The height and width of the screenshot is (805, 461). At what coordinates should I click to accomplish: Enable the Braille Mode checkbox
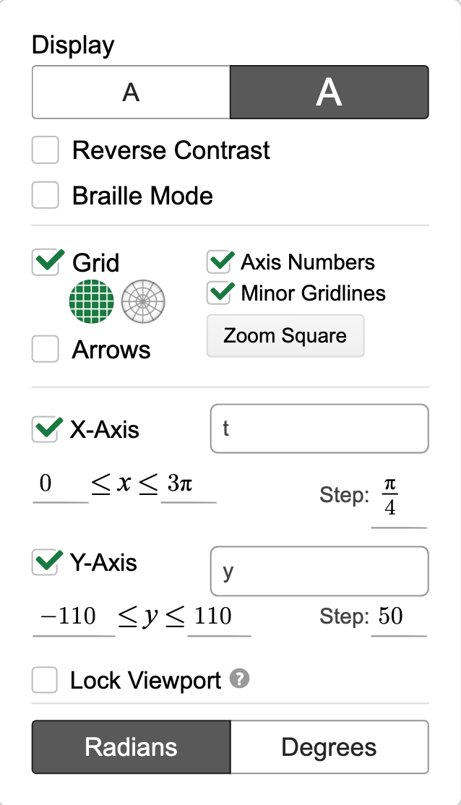[46, 195]
